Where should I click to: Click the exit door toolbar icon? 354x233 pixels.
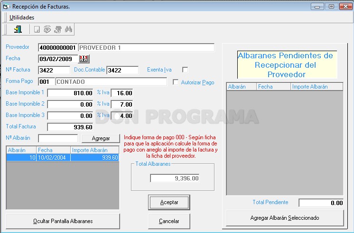[x=18, y=29]
